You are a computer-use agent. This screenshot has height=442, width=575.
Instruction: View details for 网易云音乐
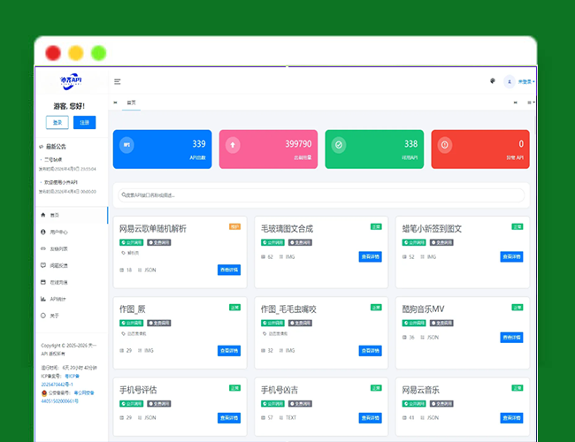pos(511,418)
